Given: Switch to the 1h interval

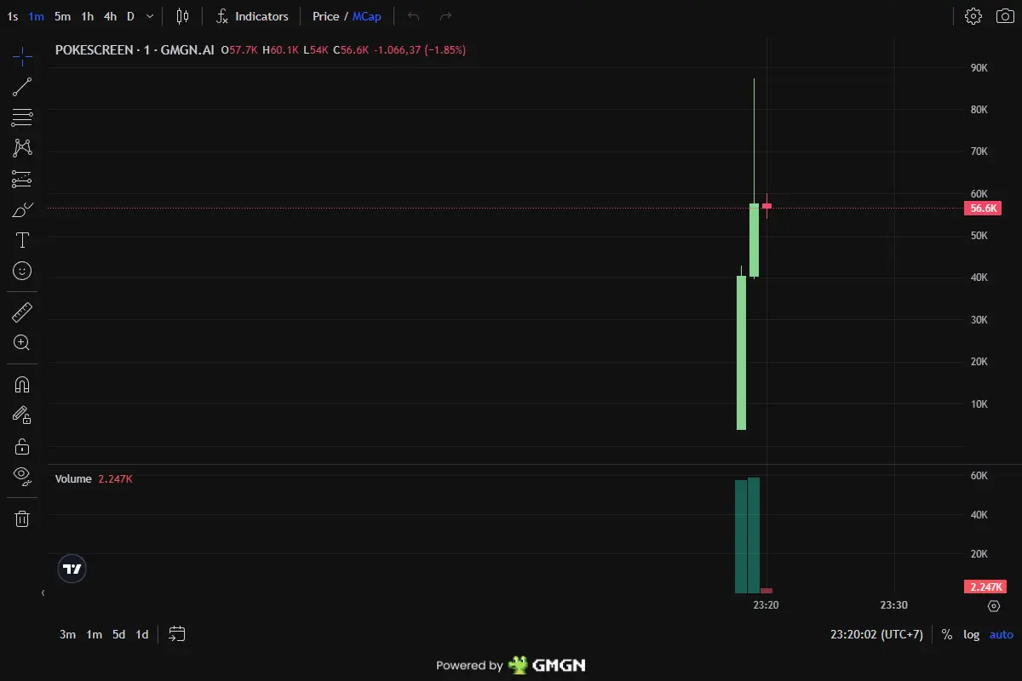Looking at the screenshot, I should (88, 16).
